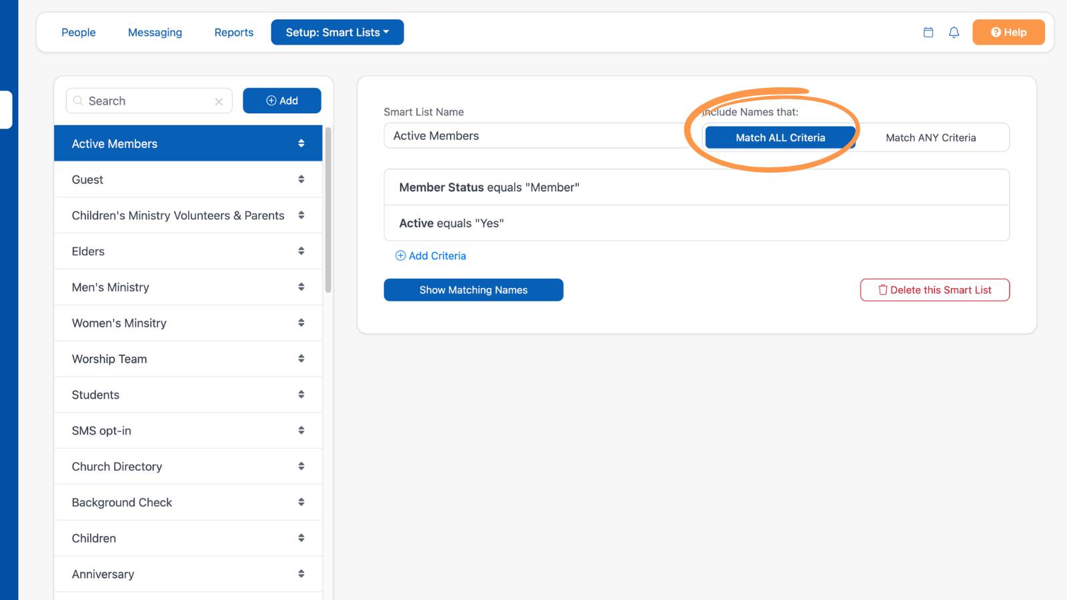The width and height of the screenshot is (1067, 600).
Task: Select Anniversary smart list
Action: point(188,574)
